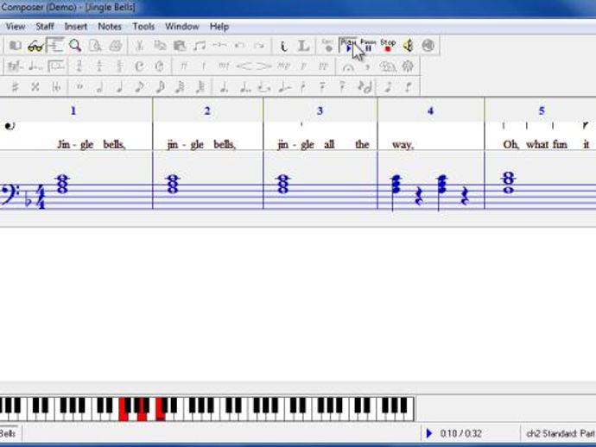Click the magnifying glass zoom icon
Screen dimensions: 596x447
[x=75, y=46]
